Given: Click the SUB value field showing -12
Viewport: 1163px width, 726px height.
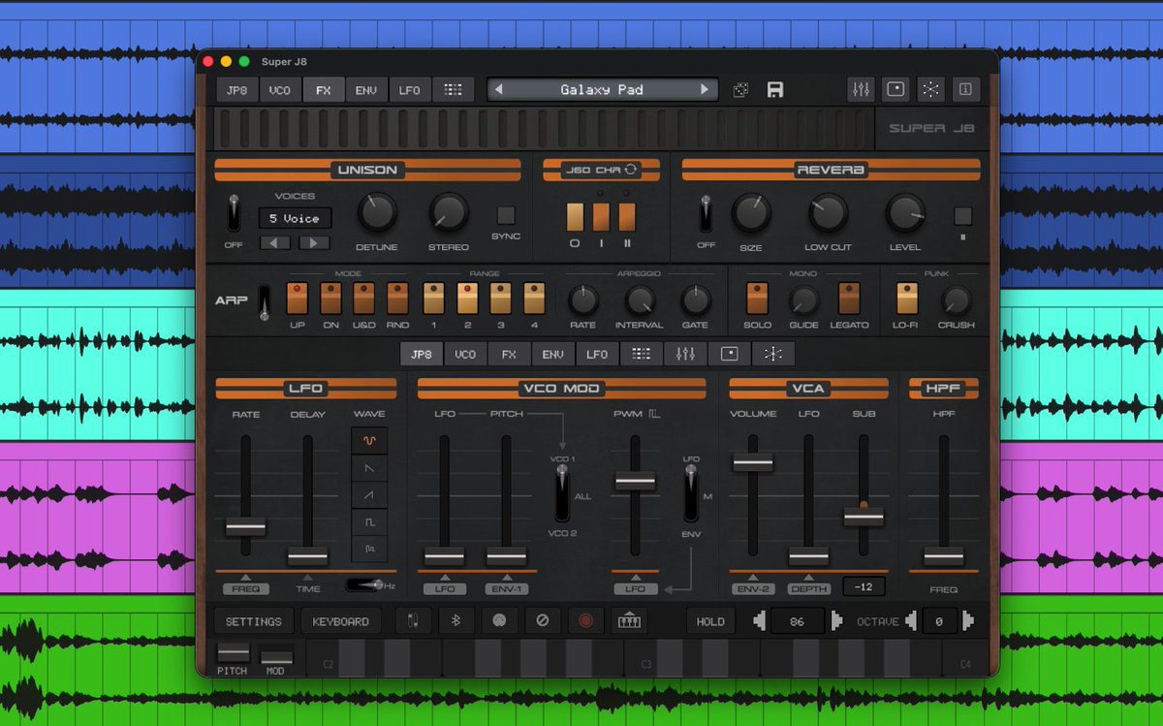Looking at the screenshot, I should pos(863,586).
